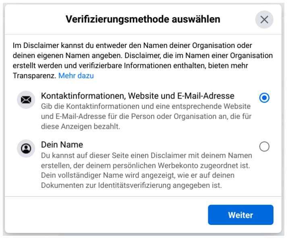Close the dialog with the X icon
Image resolution: width=288 pixels, height=239 pixels.
264,19
